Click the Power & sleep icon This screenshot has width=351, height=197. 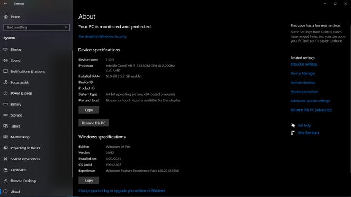point(5,93)
